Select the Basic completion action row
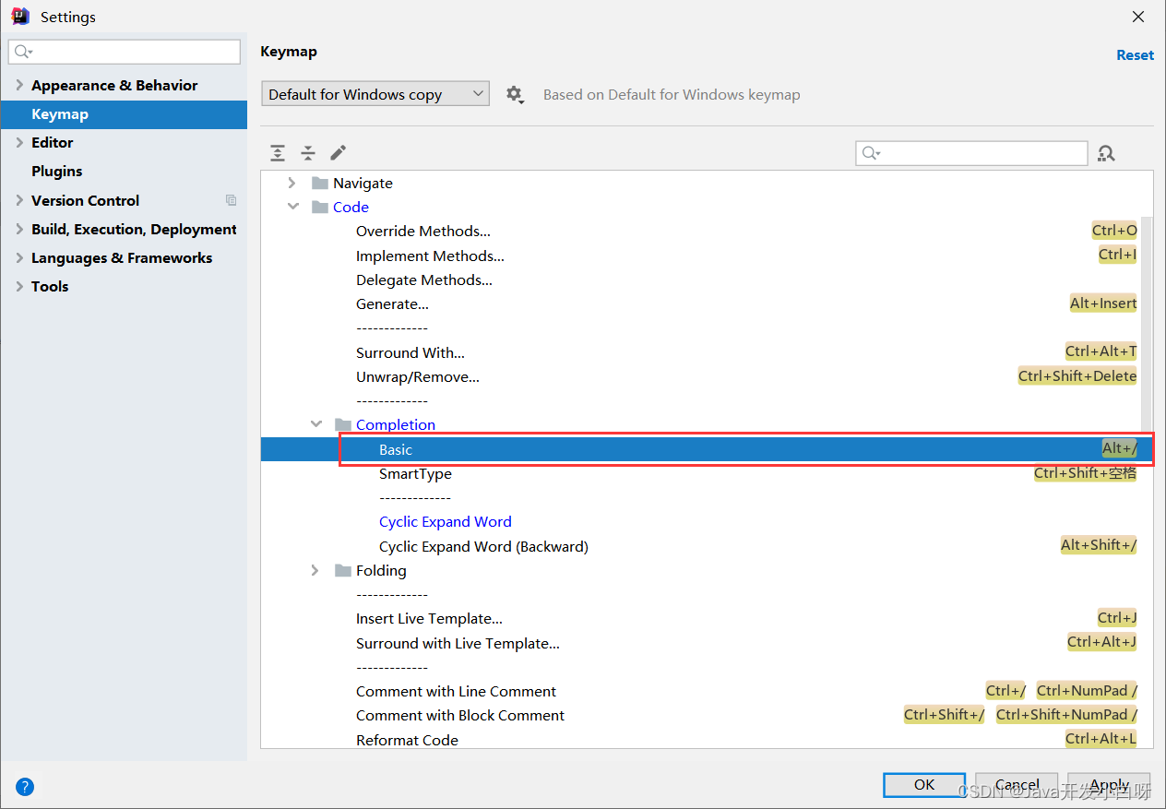Image resolution: width=1166 pixels, height=809 pixels. [707, 449]
